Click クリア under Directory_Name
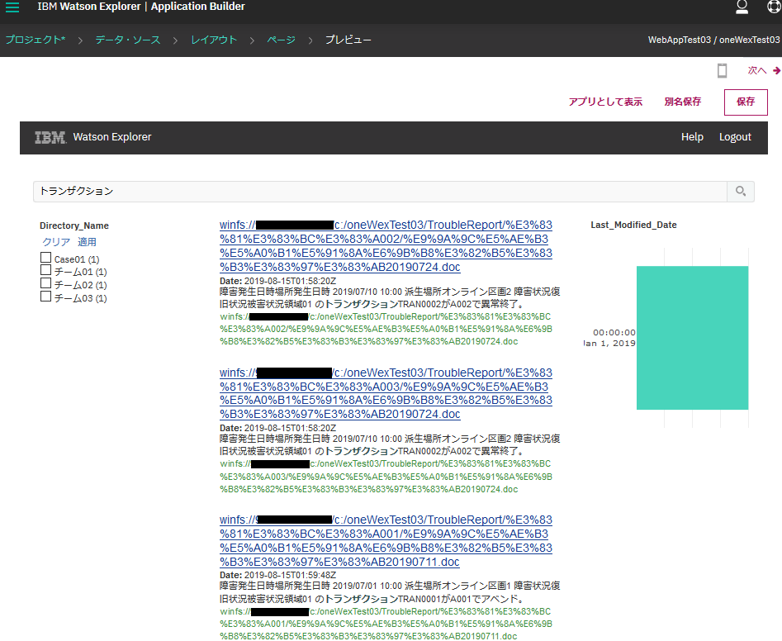 point(56,242)
